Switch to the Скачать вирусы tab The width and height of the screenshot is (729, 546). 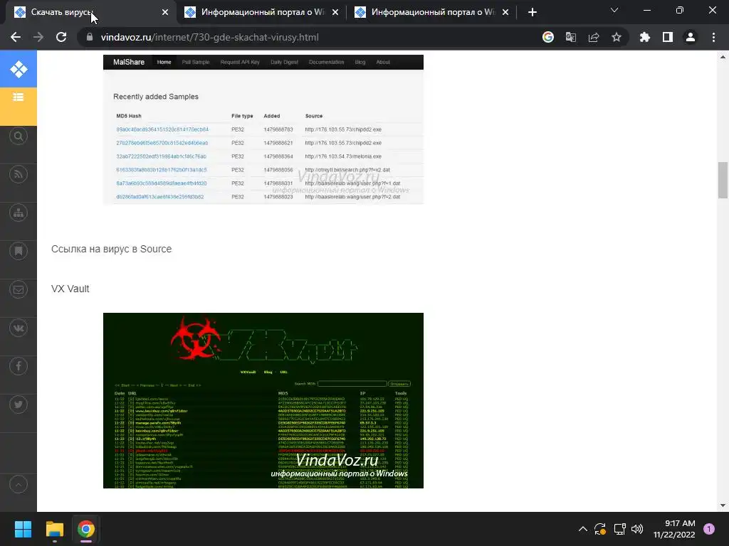point(92,13)
